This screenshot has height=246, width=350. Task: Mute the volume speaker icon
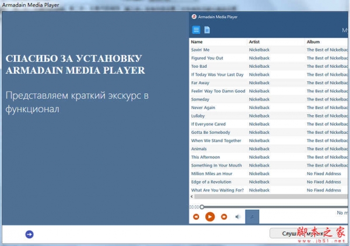pos(237,217)
